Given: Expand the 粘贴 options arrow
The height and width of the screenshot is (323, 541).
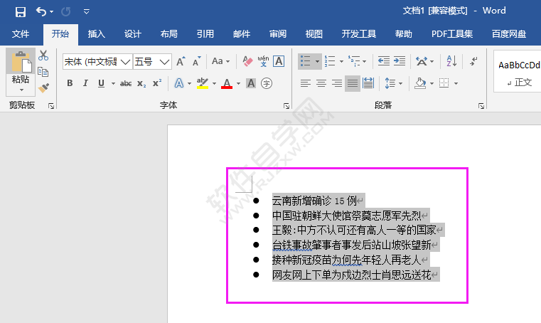Looking at the screenshot, I should click(x=21, y=90).
